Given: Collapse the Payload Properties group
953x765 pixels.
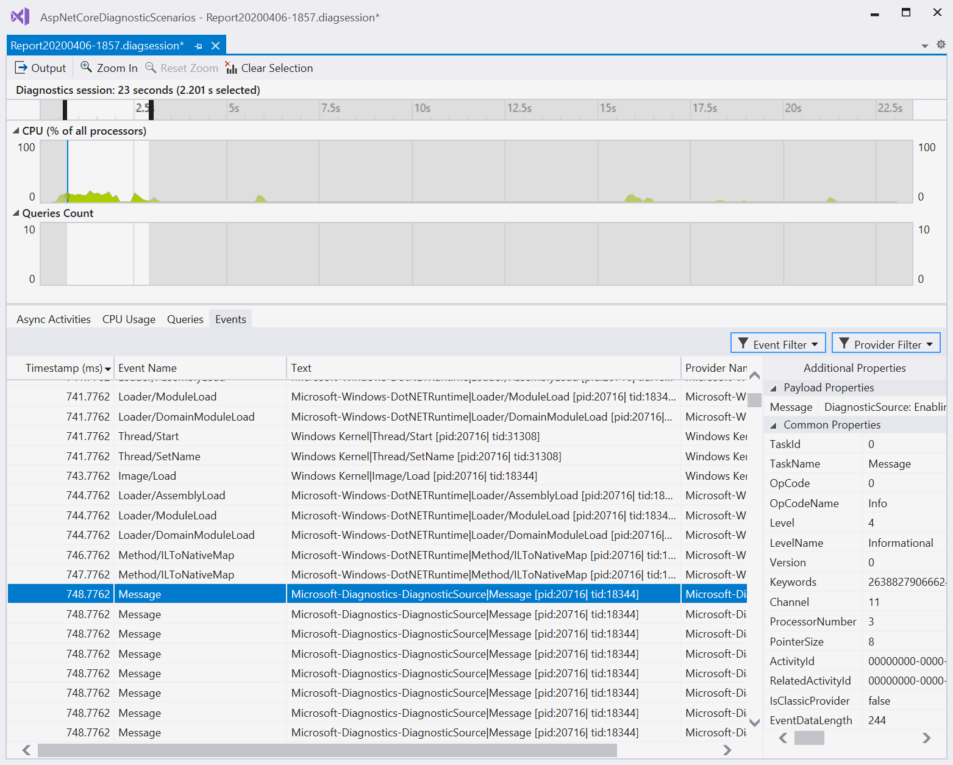Looking at the screenshot, I should [x=773, y=388].
